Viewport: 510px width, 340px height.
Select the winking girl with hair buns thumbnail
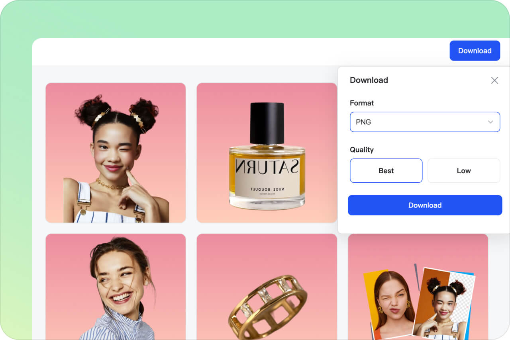116,153
